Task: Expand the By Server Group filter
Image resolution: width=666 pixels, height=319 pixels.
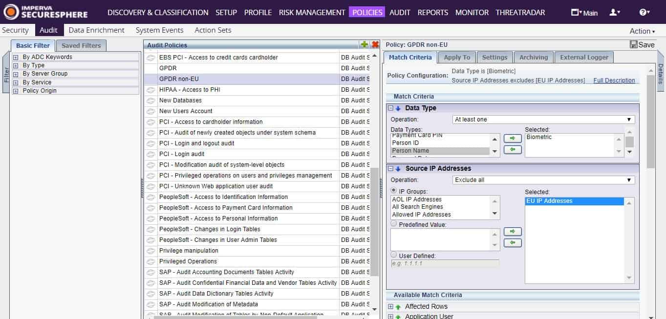Action: pos(16,74)
